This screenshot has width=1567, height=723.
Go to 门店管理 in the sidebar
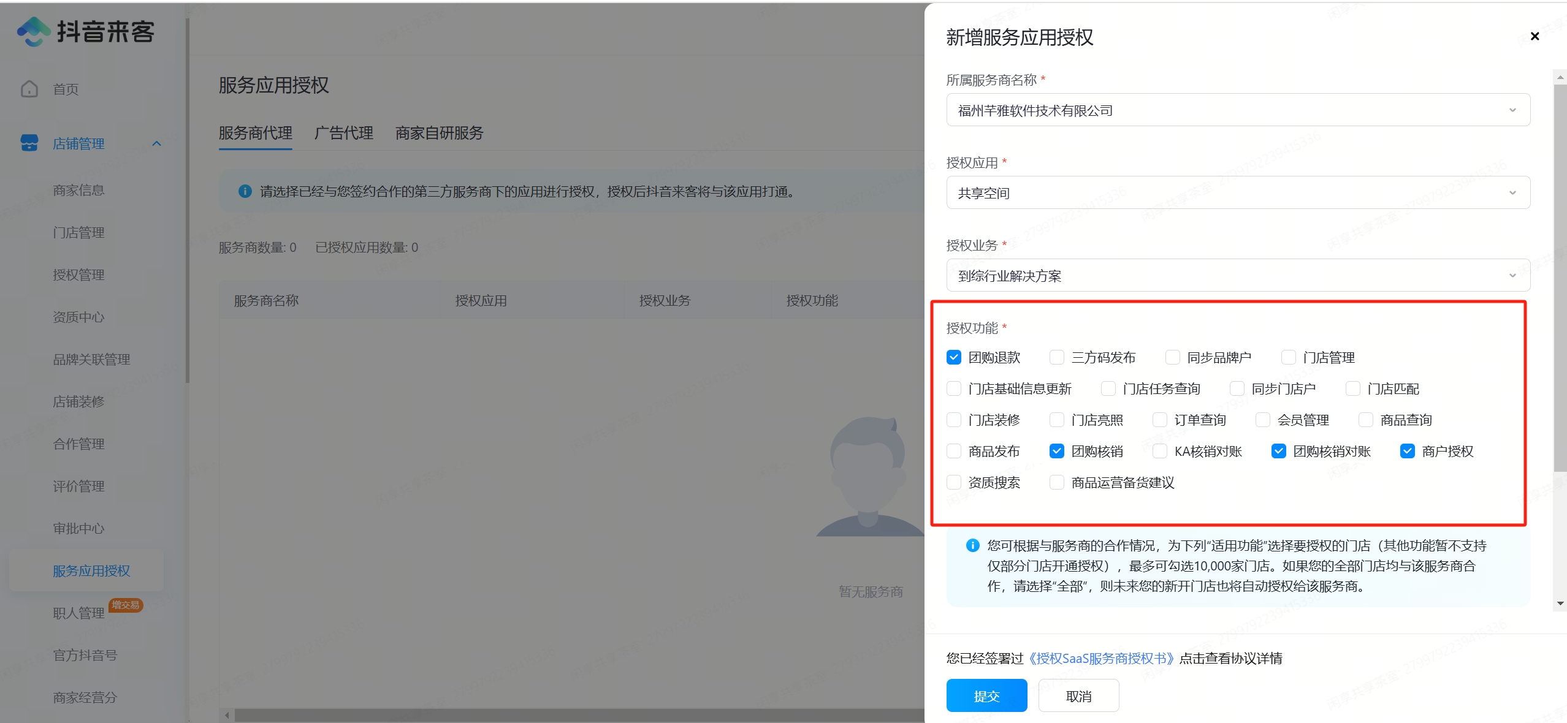[78, 233]
